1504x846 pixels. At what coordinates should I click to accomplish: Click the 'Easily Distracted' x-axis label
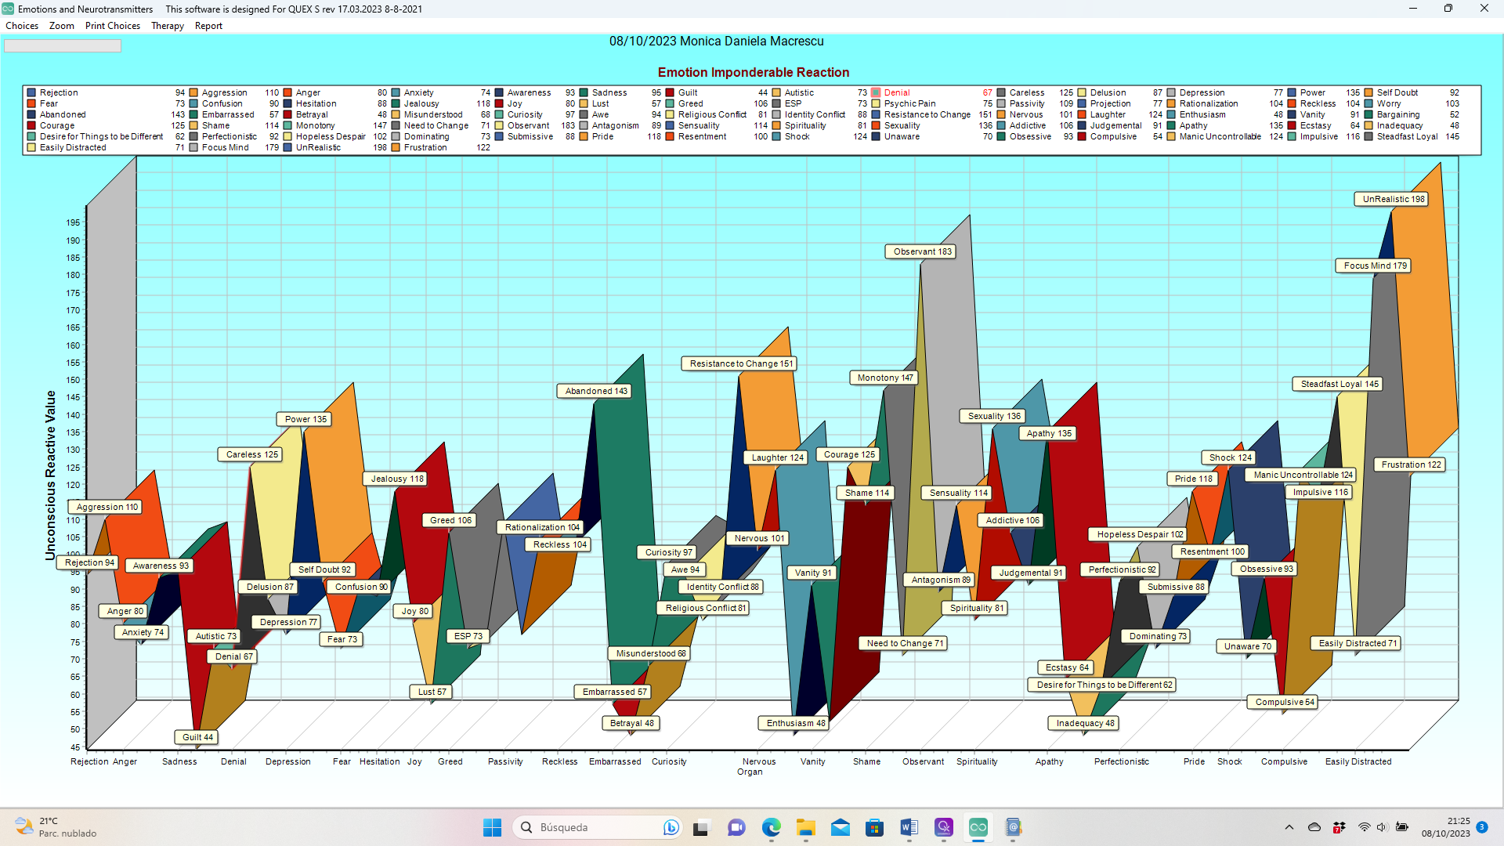(x=1358, y=761)
